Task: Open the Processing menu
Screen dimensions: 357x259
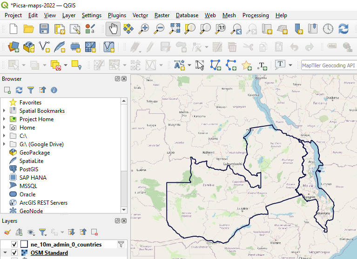Action: point(255,15)
